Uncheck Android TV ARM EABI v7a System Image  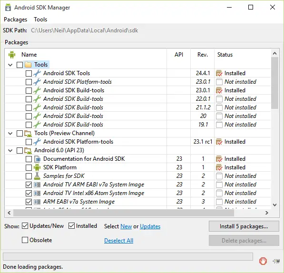tap(29, 185)
